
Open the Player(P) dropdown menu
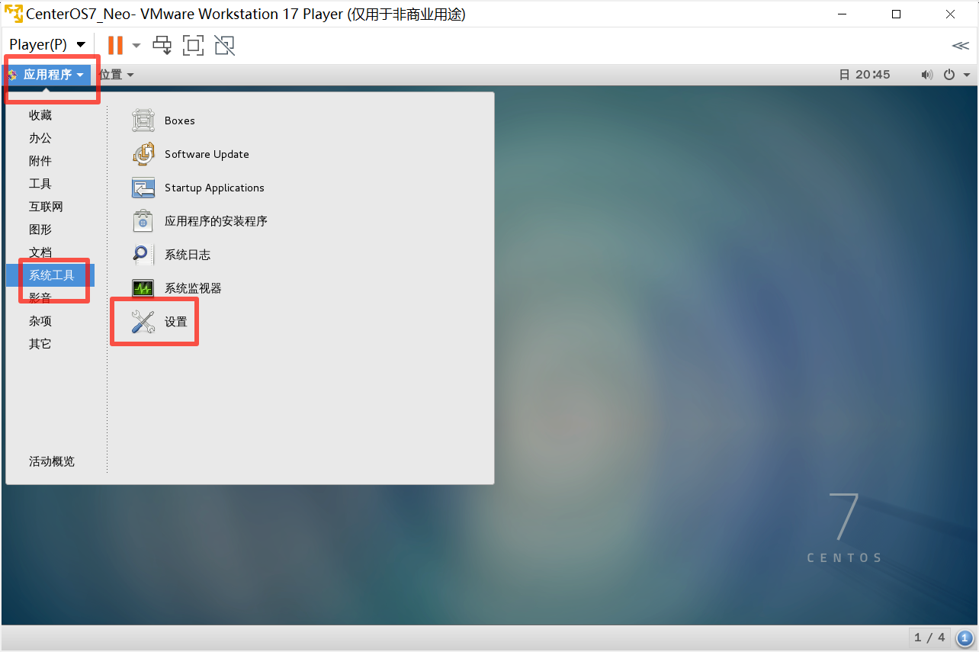coord(47,45)
